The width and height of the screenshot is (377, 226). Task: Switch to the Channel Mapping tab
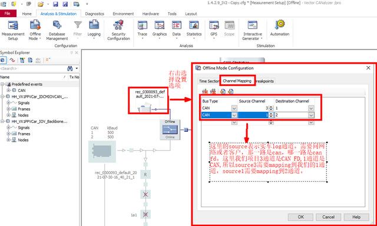coord(237,81)
